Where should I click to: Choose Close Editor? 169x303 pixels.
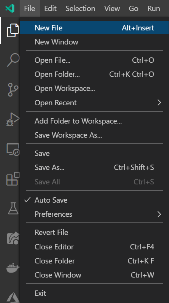pyautogui.click(x=94, y=247)
